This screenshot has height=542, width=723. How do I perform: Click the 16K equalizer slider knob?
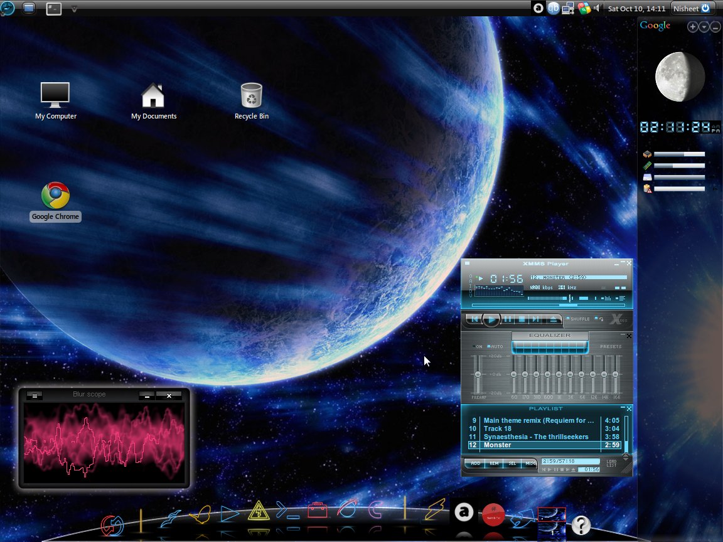tap(615, 375)
